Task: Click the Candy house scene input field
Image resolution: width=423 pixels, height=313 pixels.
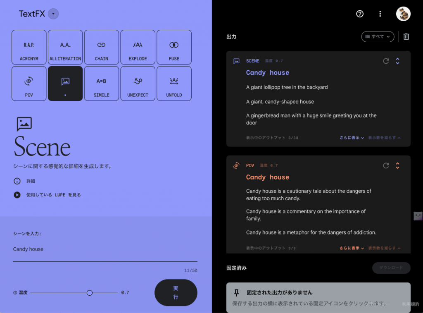Action: [105, 249]
